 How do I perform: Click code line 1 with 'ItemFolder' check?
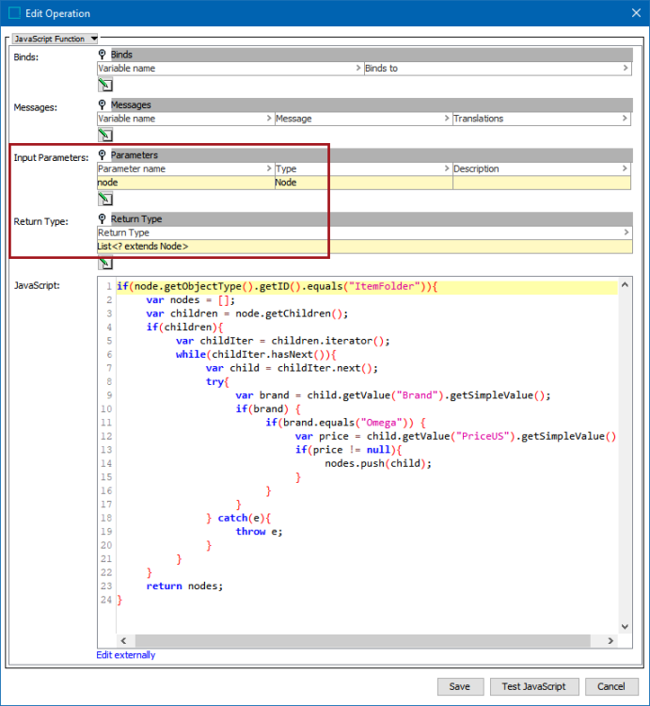[x=277, y=286]
